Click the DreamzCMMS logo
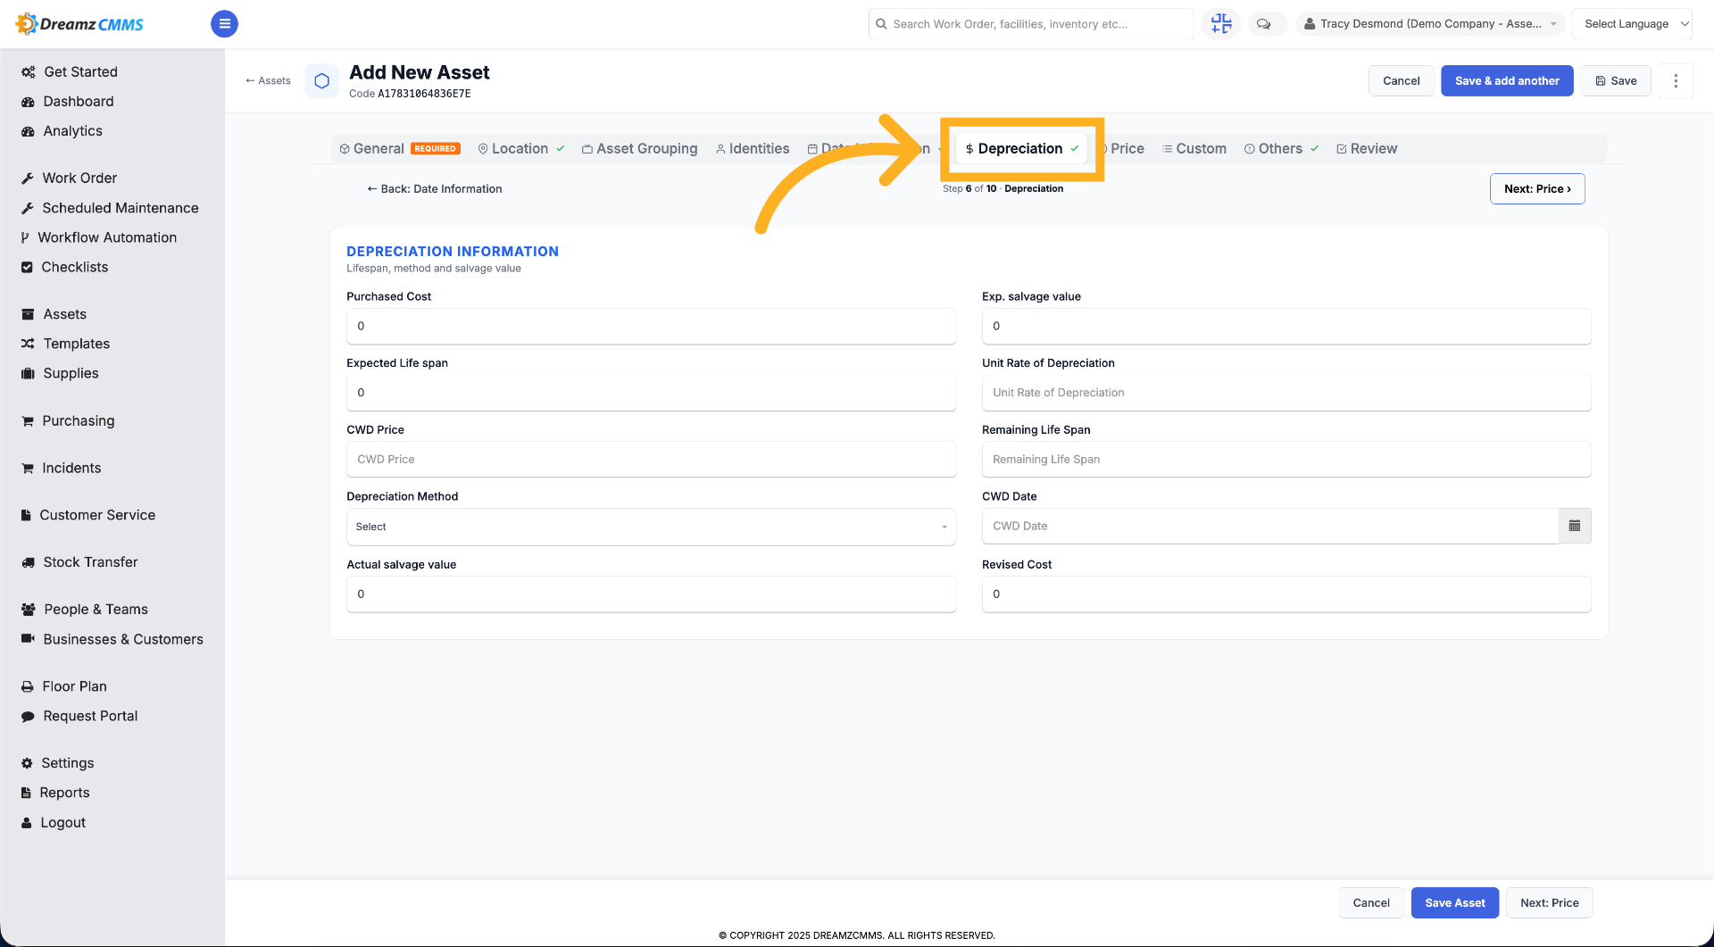Screen dimensions: 1714x947 [79, 24]
